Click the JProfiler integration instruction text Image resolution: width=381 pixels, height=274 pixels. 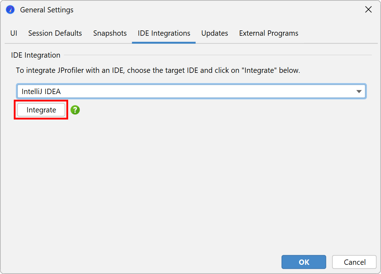[158, 70]
